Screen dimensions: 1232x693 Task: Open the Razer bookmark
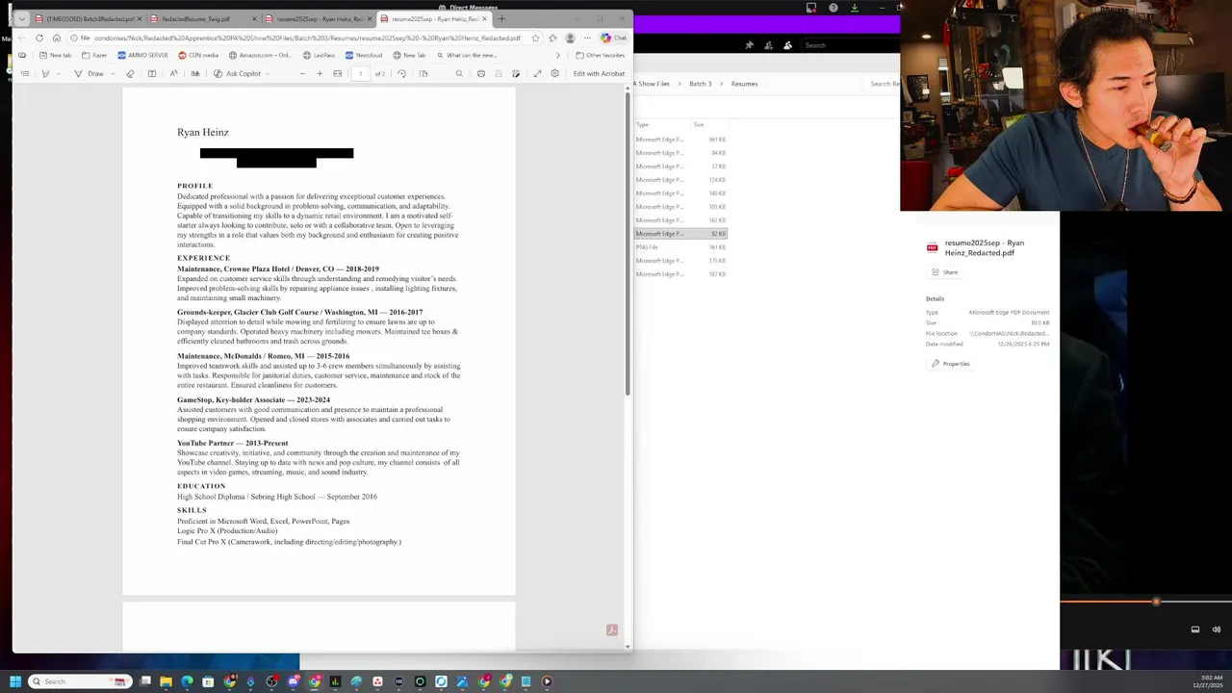click(94, 55)
